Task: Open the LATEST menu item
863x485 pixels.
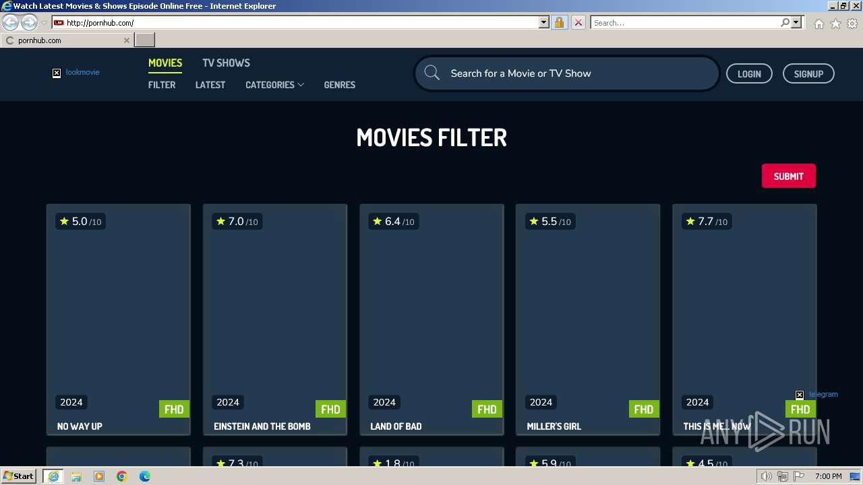Action: (210, 85)
